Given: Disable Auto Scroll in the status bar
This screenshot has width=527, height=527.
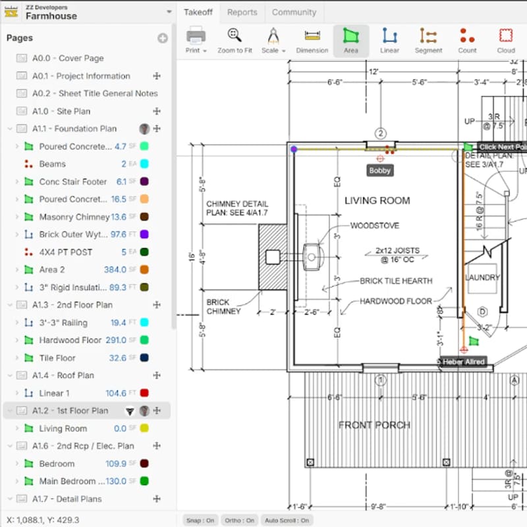Looking at the screenshot, I should [x=287, y=520].
